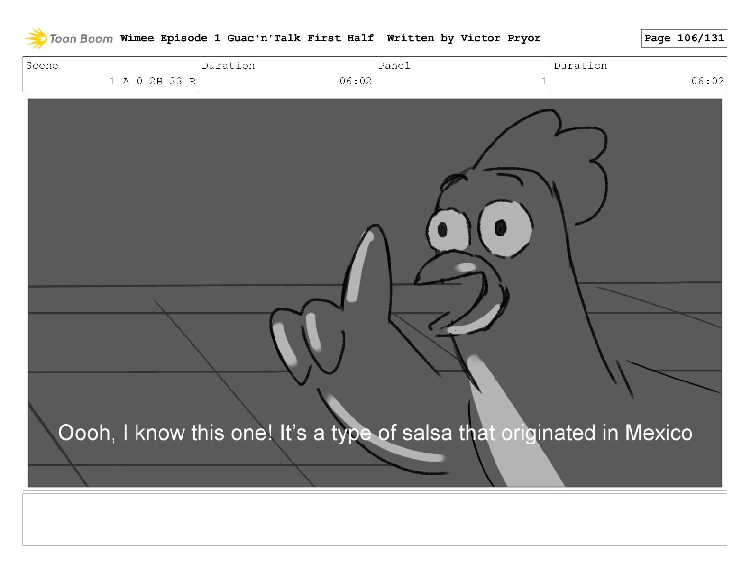Click scene name '1_A_0_2H_33_R'

click(153, 82)
